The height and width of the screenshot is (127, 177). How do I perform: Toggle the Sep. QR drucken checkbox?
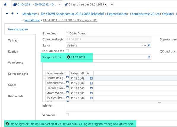coord(67,51)
